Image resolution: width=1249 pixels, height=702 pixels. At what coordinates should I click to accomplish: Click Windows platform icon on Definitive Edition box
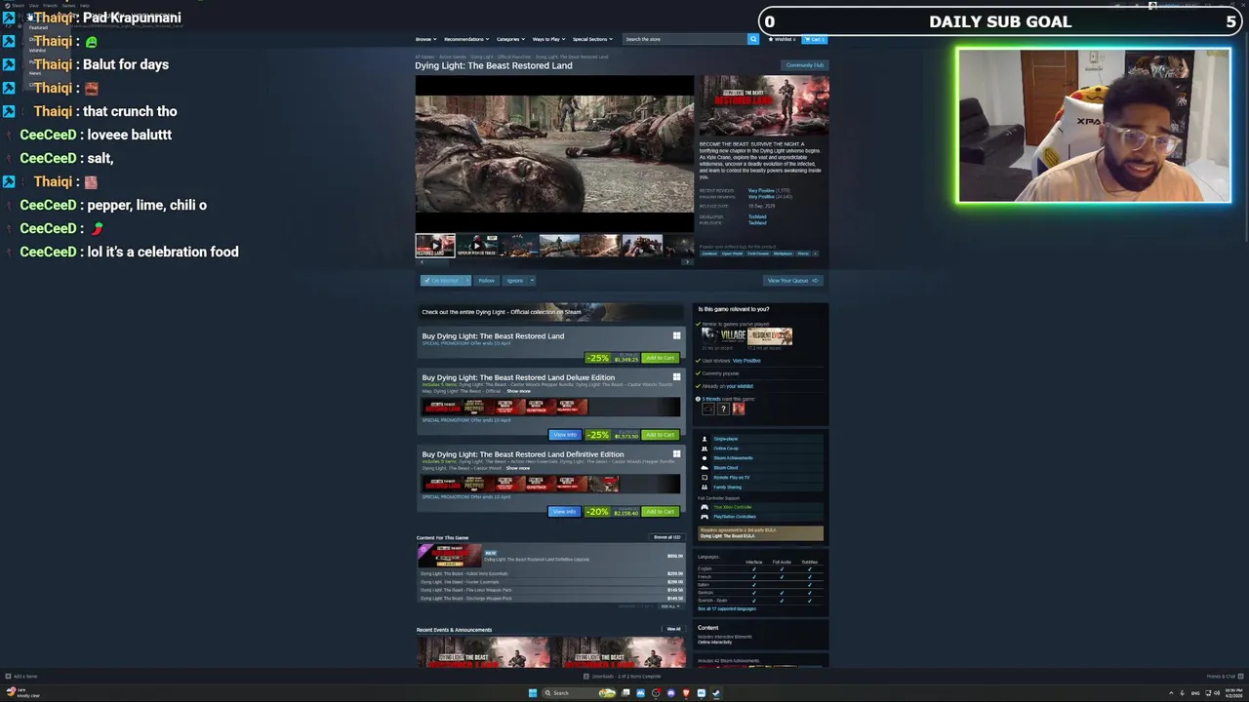pyautogui.click(x=676, y=454)
